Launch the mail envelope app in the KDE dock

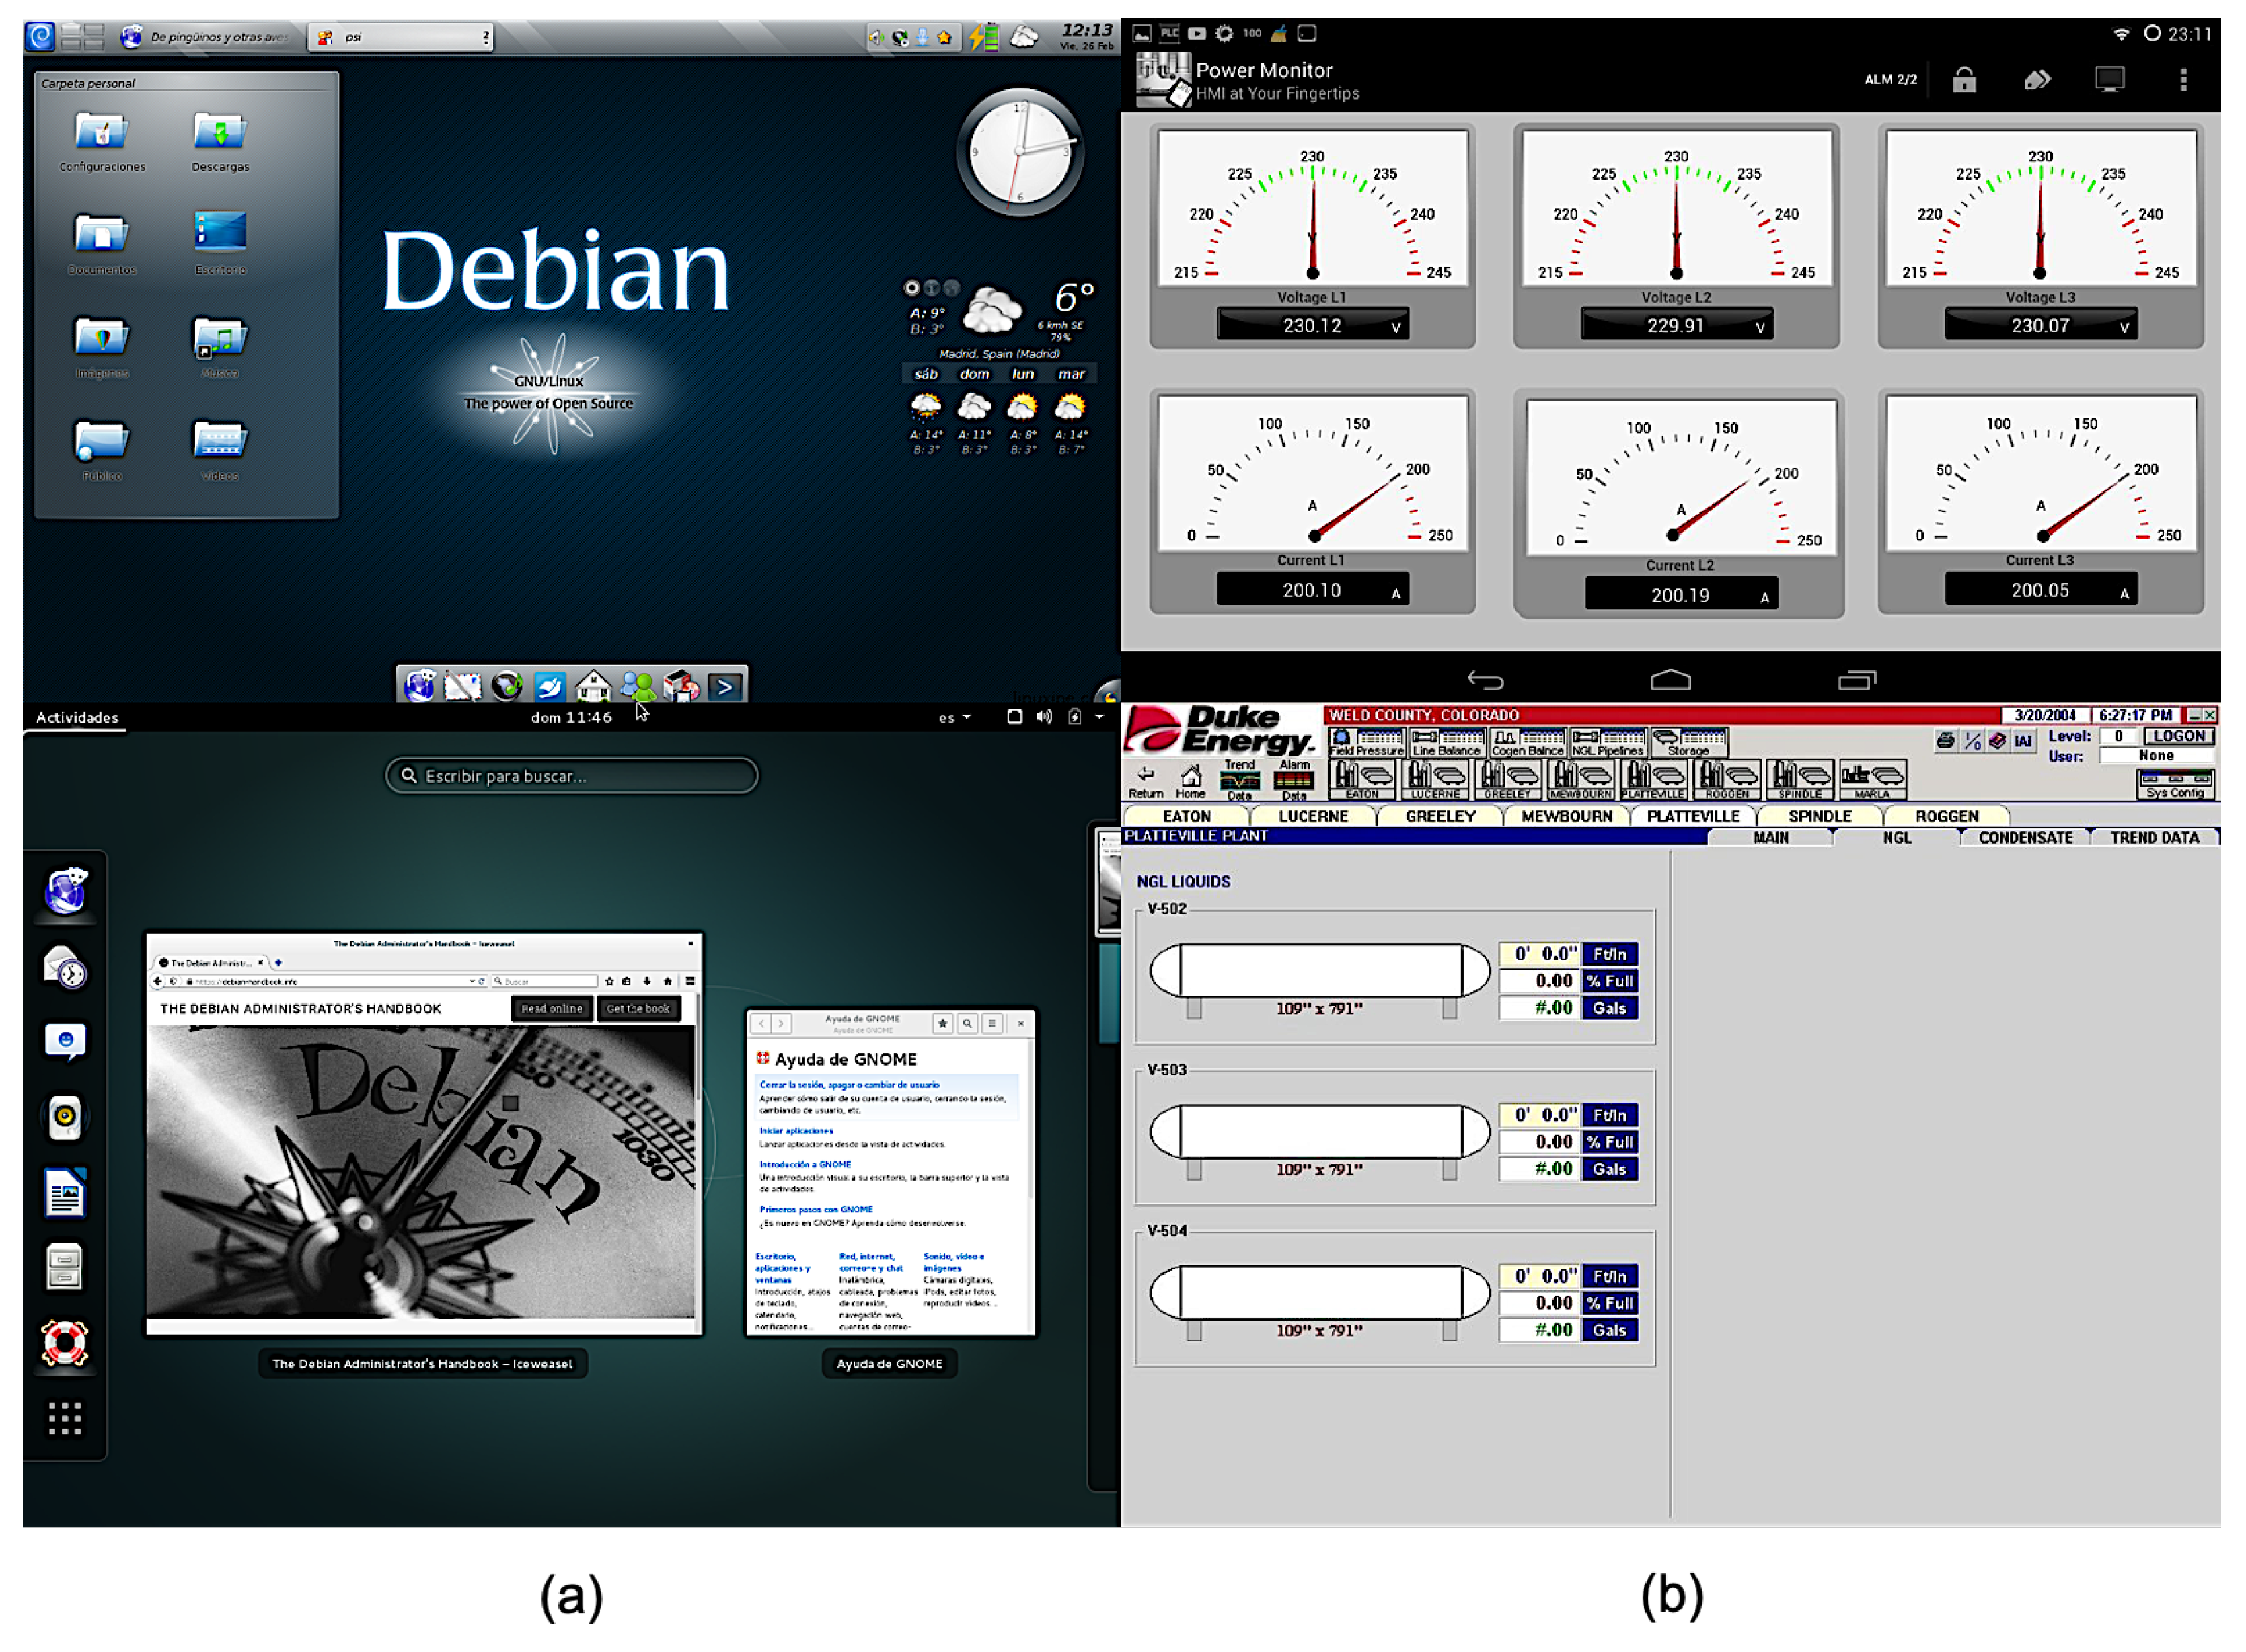462,686
